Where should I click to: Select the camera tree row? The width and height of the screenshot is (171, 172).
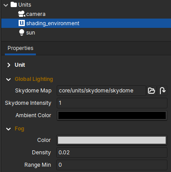[86, 14]
